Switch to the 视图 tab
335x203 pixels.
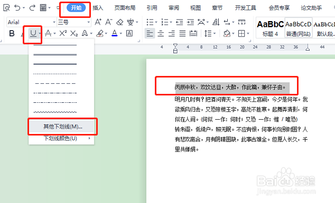pos(196,8)
